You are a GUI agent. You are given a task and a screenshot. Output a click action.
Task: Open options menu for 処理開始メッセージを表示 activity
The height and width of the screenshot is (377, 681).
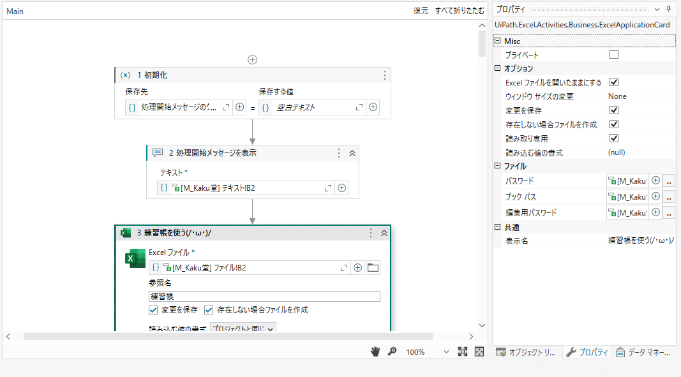click(339, 153)
